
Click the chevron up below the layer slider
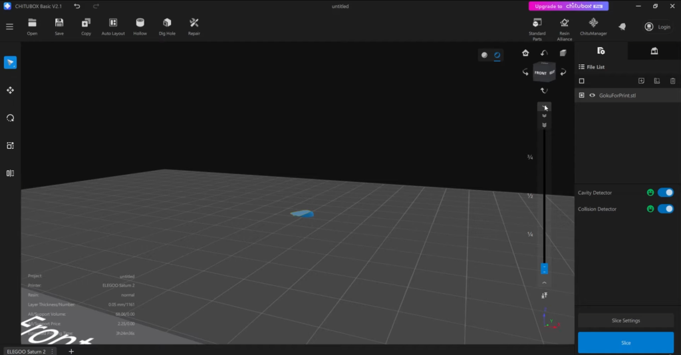(544, 283)
